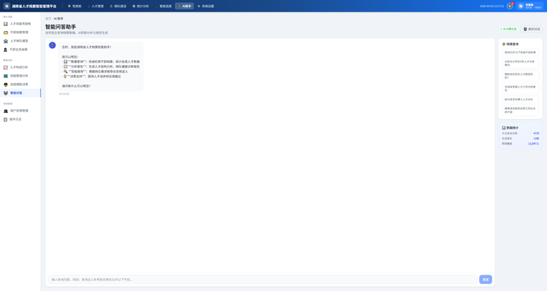This screenshot has width=547, height=291.
Task: Click the message timestamp 09:30:00
Action: (x=64, y=94)
